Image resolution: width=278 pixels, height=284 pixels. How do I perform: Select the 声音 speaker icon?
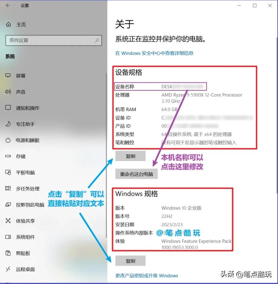pyautogui.click(x=8, y=92)
